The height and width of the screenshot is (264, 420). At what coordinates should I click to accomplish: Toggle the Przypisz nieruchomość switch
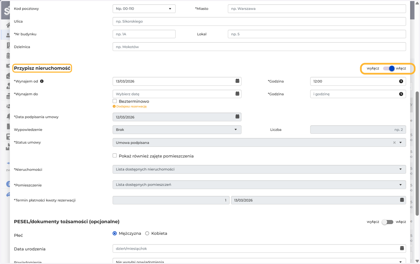click(388, 68)
